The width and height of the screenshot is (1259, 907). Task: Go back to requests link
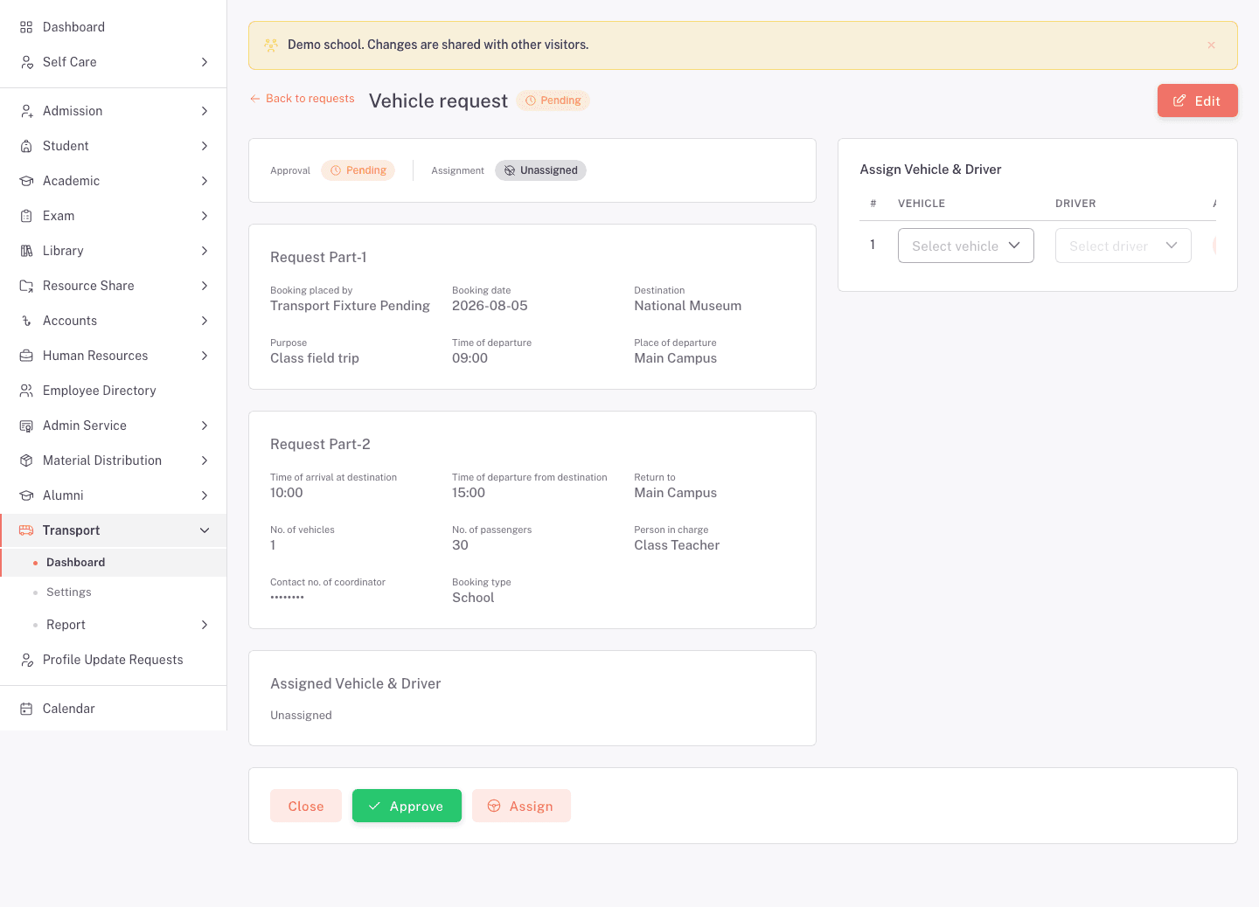302,99
